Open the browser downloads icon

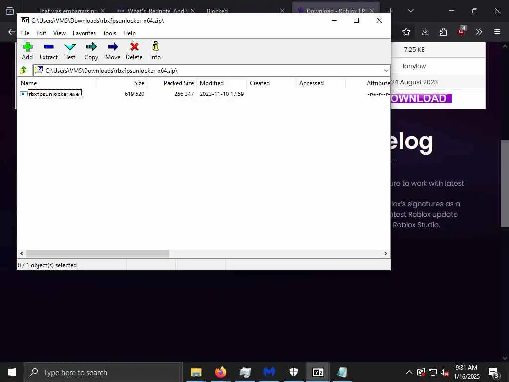[x=425, y=32]
